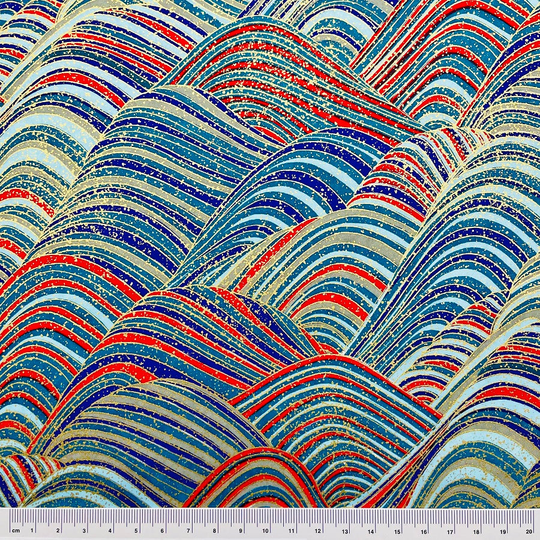Screen dimensions: 540x540
Task: Click the number 10 on the ruler
Action: coord(266,530)
